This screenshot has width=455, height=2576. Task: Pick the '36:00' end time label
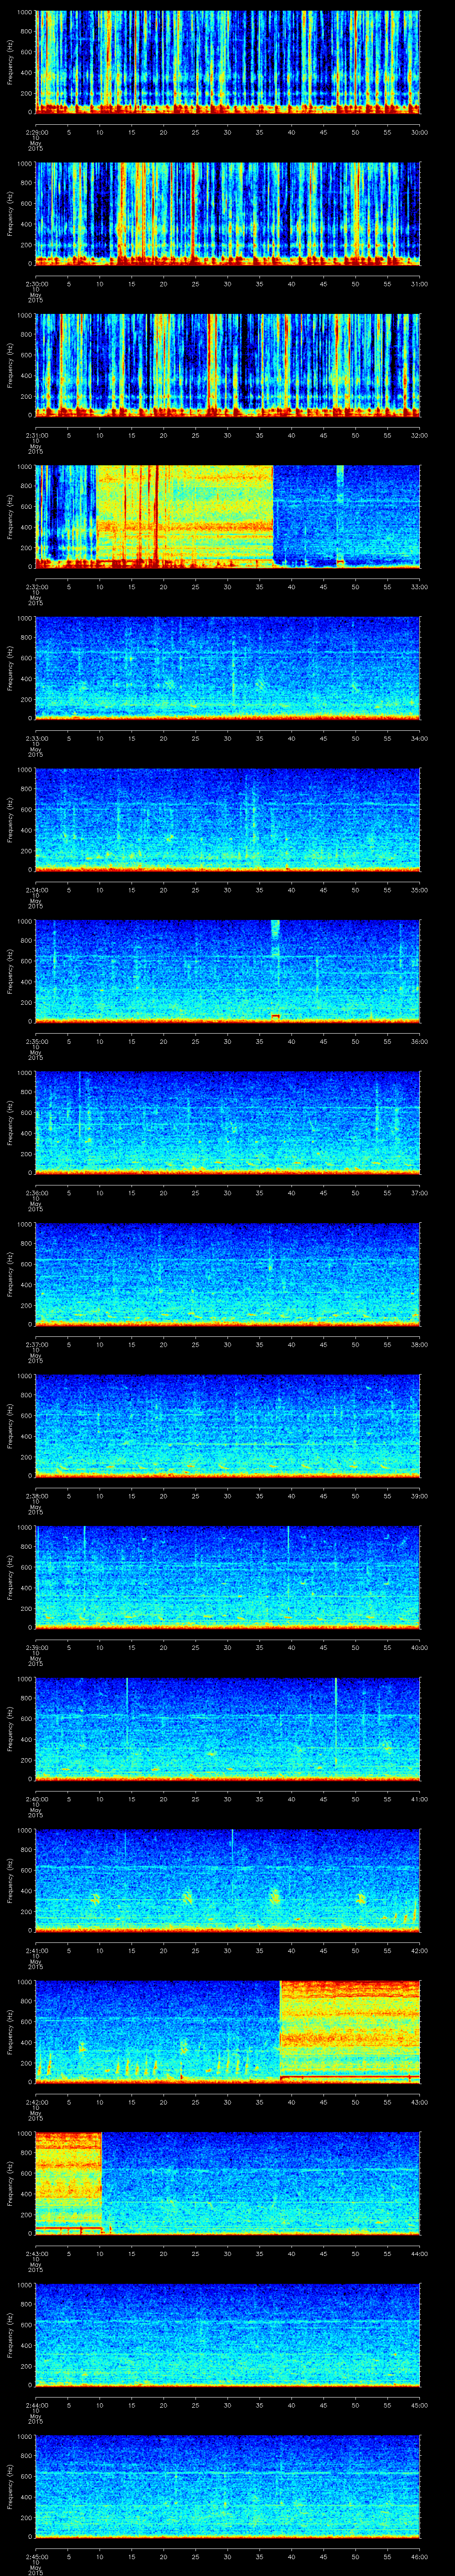point(419,1041)
